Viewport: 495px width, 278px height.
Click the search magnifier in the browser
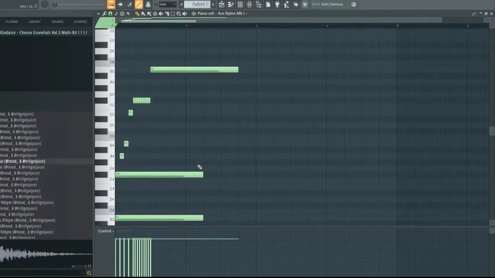click(x=89, y=273)
